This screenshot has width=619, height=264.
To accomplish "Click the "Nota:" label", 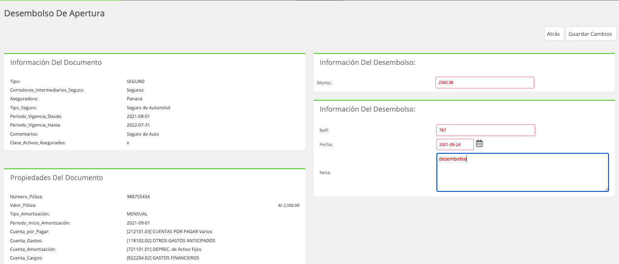I will click(x=325, y=172).
